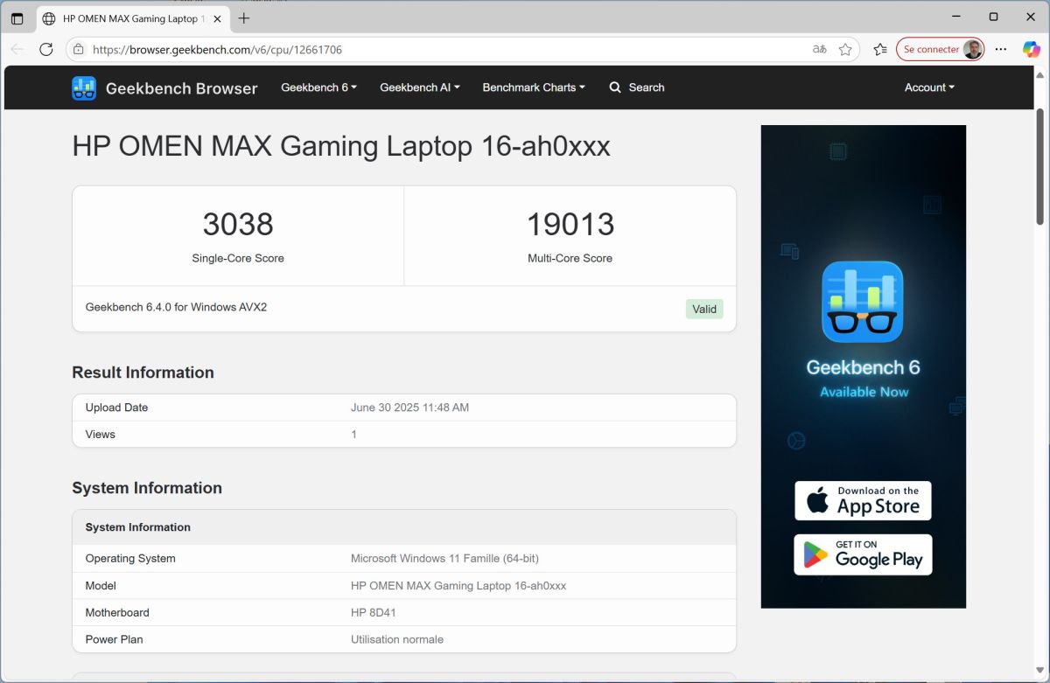Click the magnifier Search icon in navbar
The height and width of the screenshot is (683, 1050).
tap(615, 87)
